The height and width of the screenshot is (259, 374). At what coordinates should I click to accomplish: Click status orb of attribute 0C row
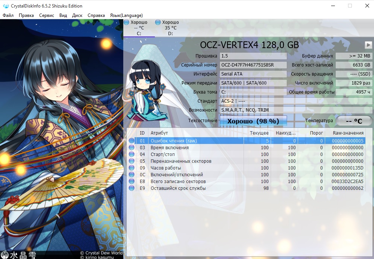132,174
